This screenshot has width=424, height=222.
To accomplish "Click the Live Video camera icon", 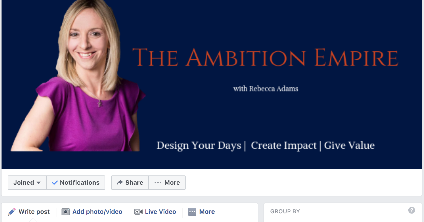I will point(138,212).
